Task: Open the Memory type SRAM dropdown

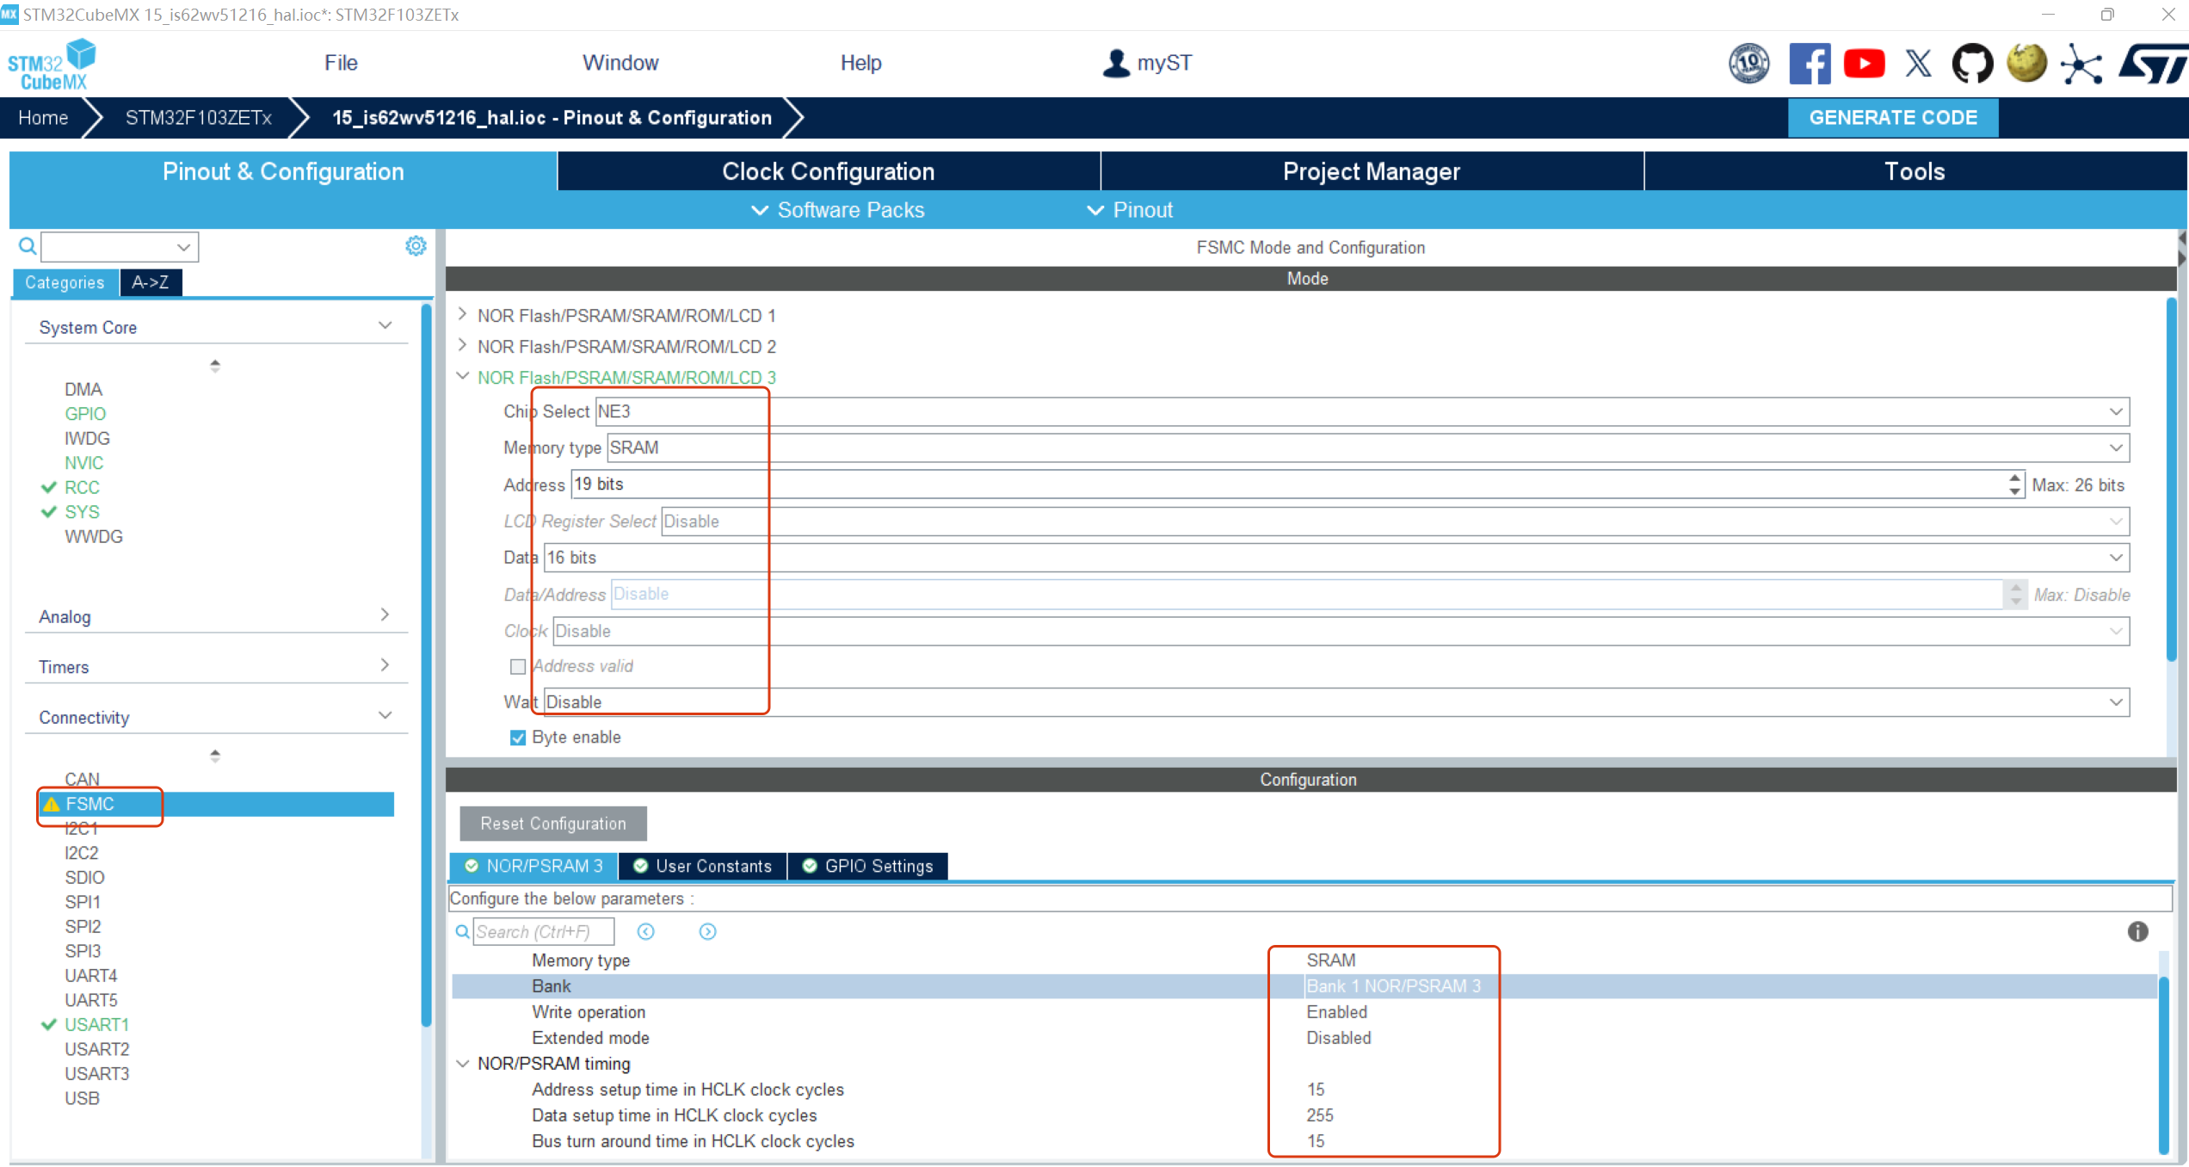Action: pos(1368,448)
